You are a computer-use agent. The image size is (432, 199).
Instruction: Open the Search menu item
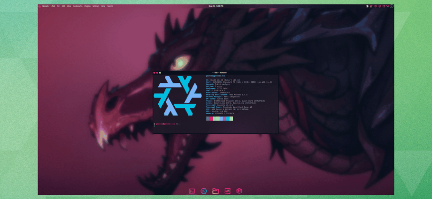[110, 6]
